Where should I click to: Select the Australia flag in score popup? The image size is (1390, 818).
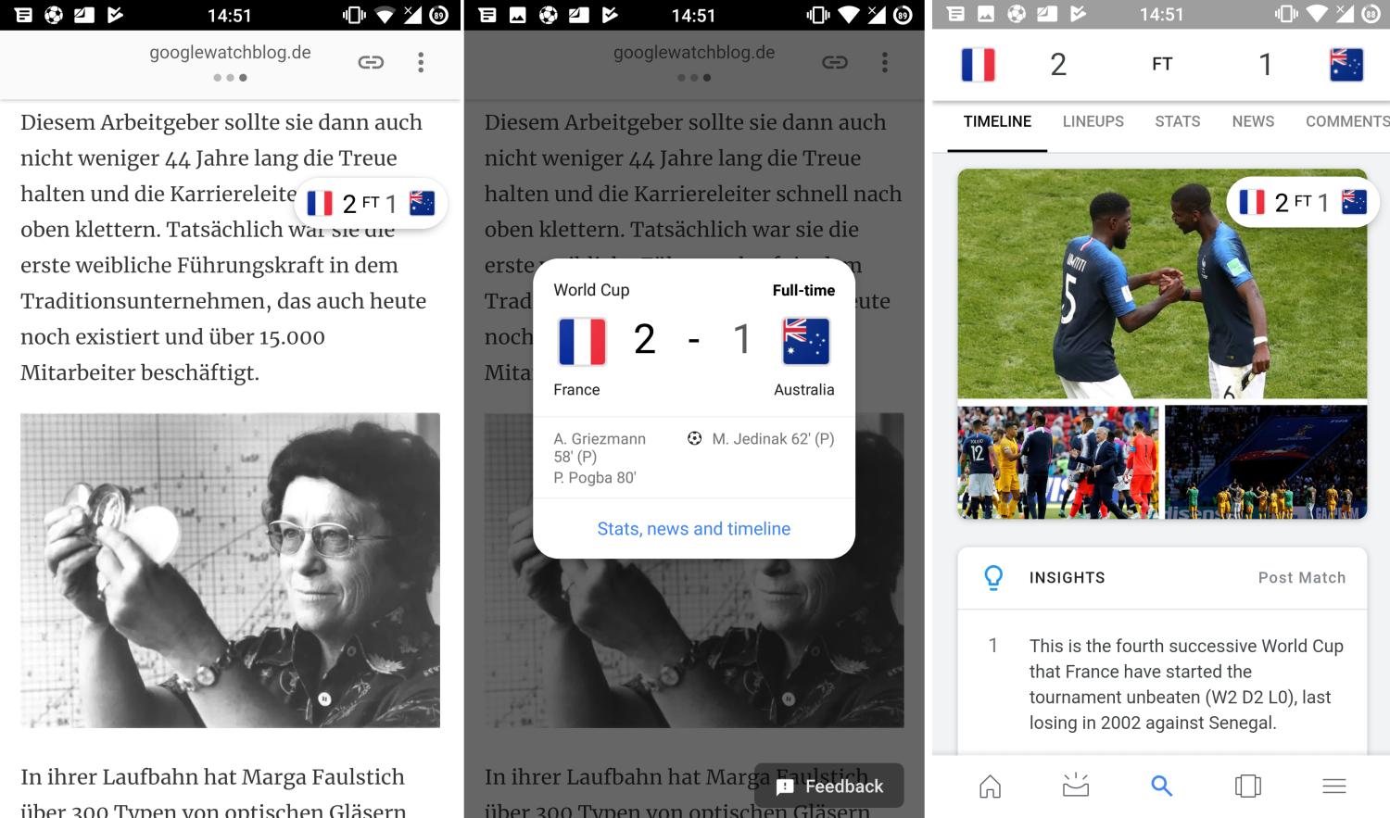(806, 341)
